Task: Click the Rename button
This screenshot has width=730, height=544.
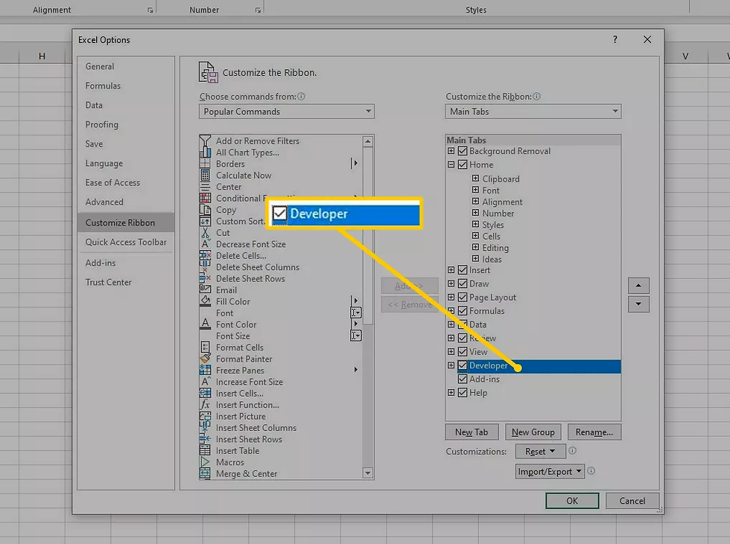Action: 594,432
